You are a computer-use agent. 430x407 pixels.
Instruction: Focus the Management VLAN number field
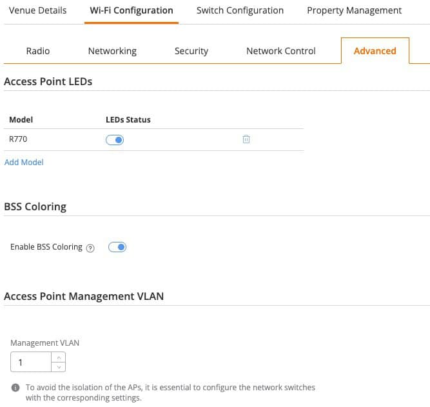tap(31, 362)
